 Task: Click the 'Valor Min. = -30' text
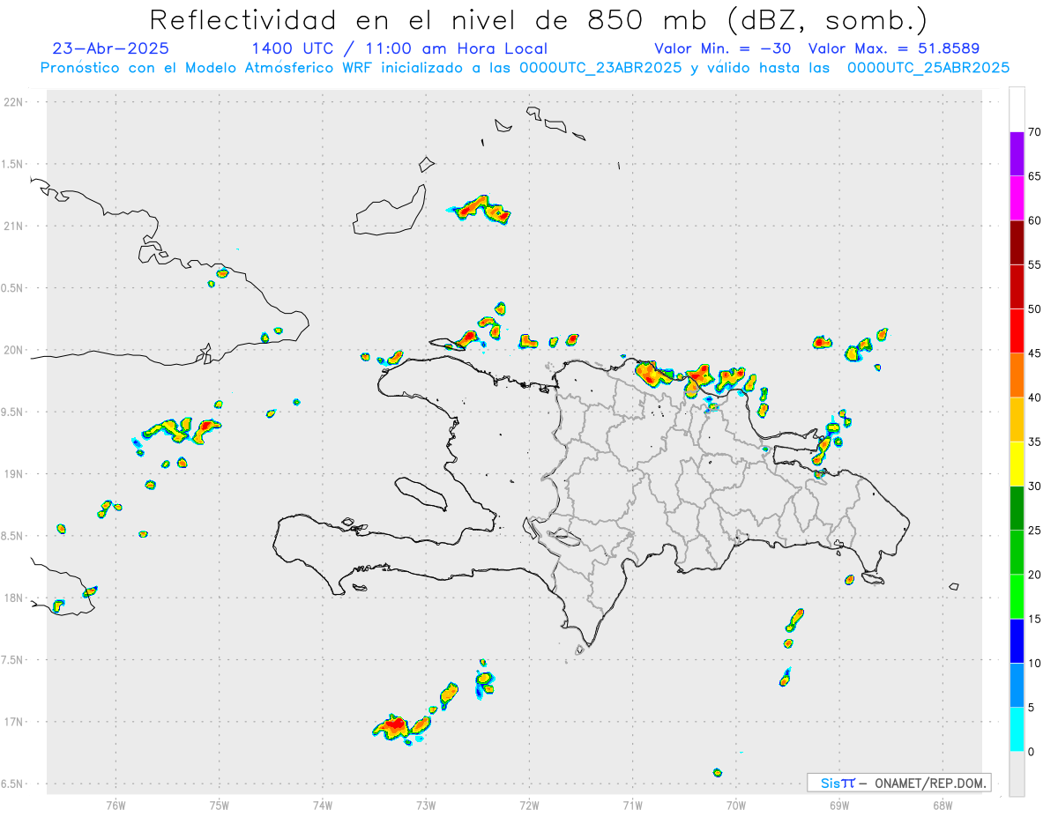[x=723, y=48]
